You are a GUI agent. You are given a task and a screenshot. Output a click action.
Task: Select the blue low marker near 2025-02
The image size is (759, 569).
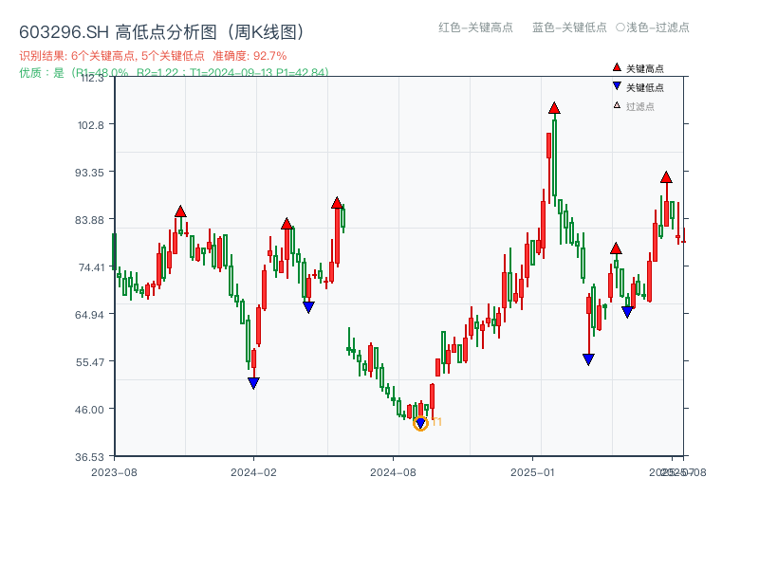(x=588, y=359)
